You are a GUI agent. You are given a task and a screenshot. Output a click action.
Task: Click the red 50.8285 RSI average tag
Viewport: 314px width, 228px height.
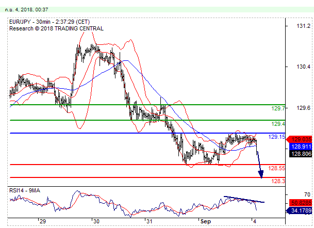(x=301, y=203)
